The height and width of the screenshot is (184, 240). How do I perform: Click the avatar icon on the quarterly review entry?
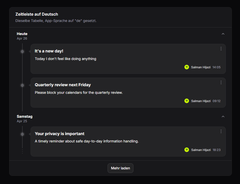click(x=186, y=101)
